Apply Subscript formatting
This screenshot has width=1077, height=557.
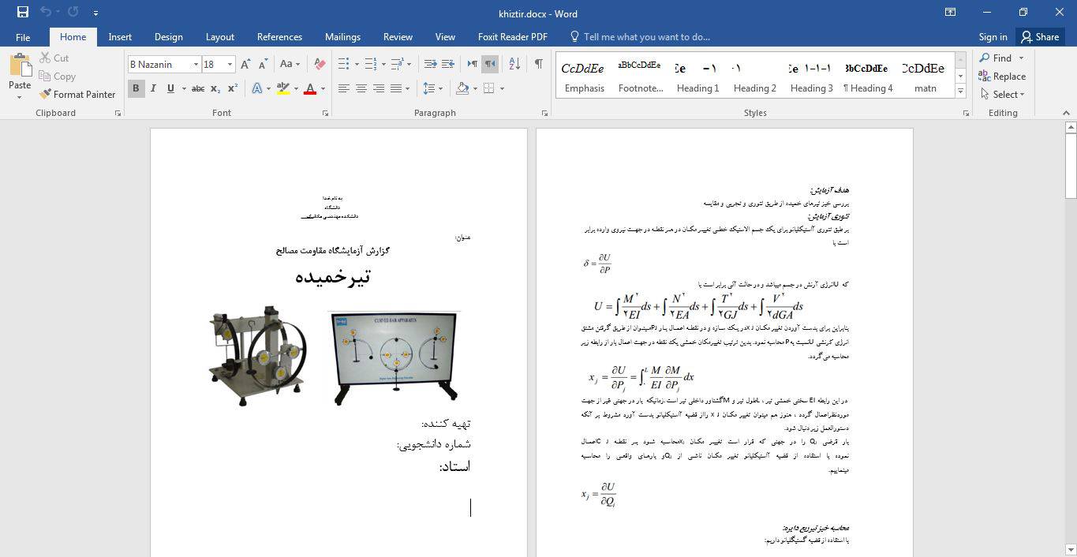click(215, 88)
